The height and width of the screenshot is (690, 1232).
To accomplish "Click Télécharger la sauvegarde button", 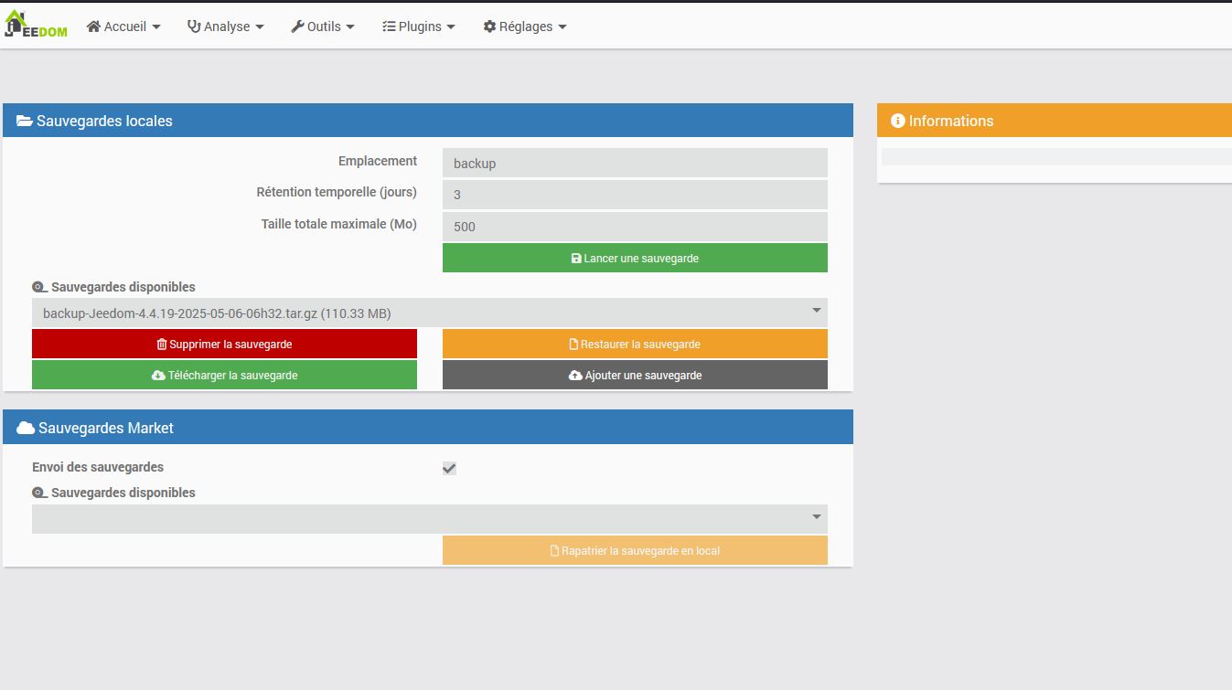I will point(224,375).
